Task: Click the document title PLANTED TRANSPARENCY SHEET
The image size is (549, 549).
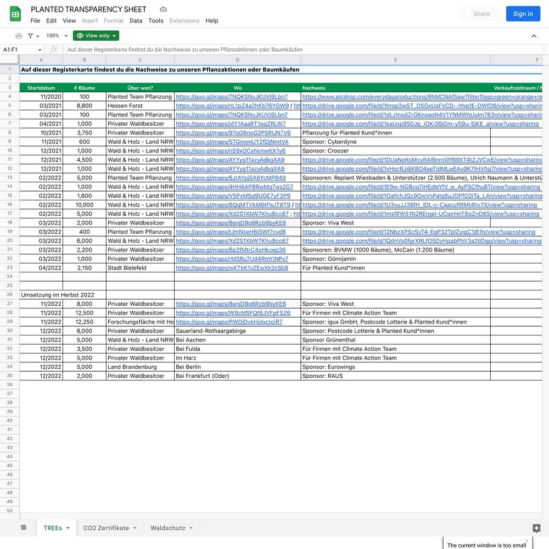Action: 88,9
